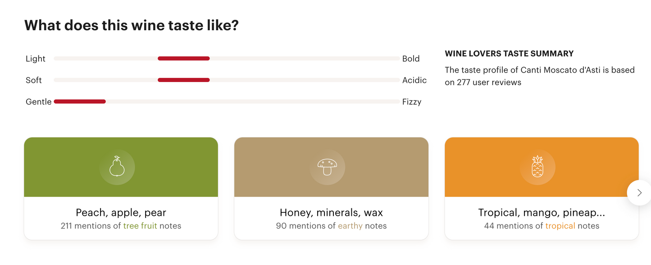Click the Gentle to Fizzy taste bar
The height and width of the screenshot is (265, 651).
tap(227, 102)
